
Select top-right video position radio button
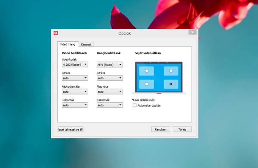click(x=171, y=71)
